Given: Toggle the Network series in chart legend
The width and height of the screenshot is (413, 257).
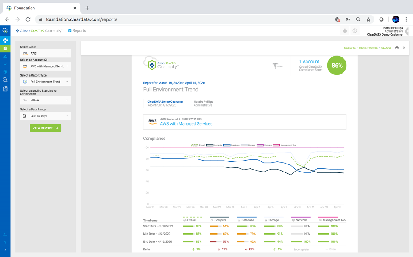Looking at the screenshot, I should pyautogui.click(x=264, y=145).
